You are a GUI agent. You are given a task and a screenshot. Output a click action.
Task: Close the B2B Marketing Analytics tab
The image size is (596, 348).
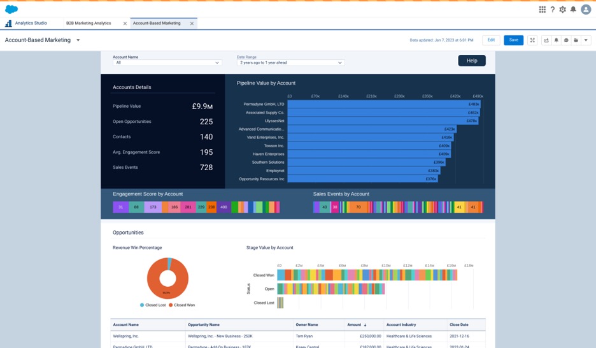coord(125,24)
